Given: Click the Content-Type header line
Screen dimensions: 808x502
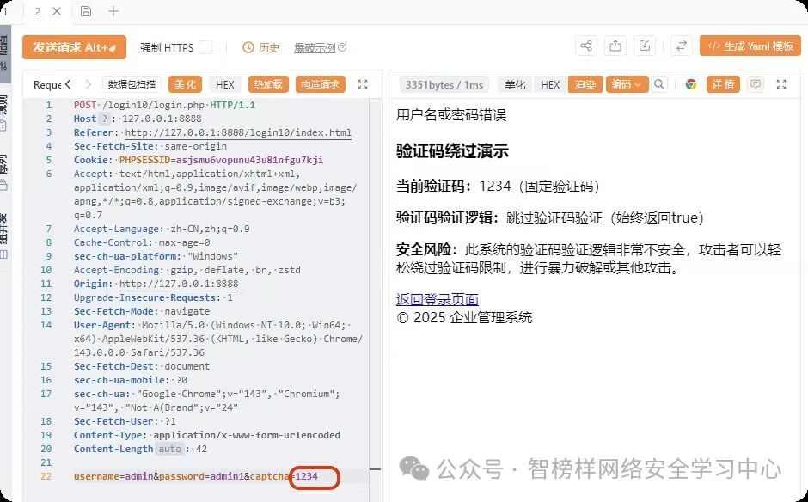Looking at the screenshot, I should (207, 435).
